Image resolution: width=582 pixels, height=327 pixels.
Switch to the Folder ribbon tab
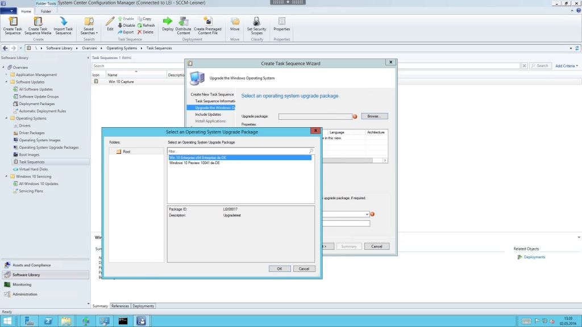coord(46,11)
